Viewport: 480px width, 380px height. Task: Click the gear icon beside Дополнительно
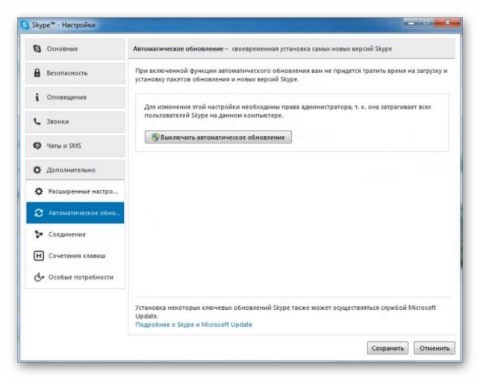pos(37,169)
